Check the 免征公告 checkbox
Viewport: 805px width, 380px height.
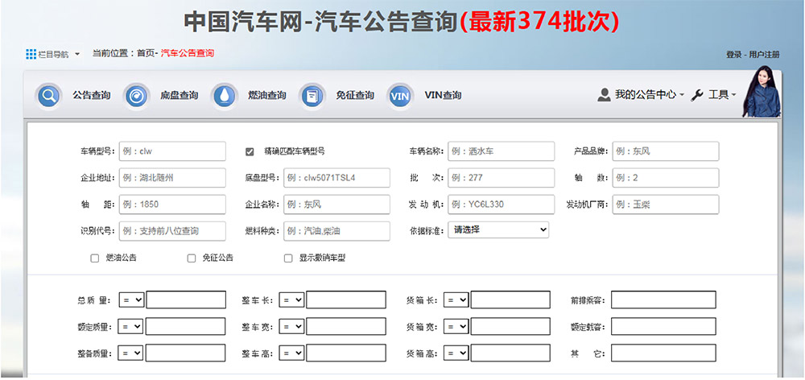click(x=192, y=258)
